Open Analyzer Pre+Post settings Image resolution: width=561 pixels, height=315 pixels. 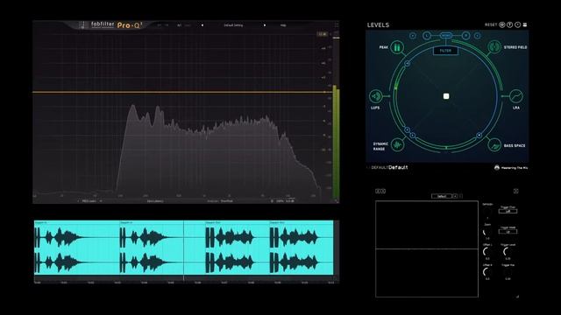coord(220,201)
